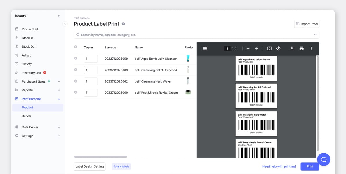Open the PDF viewer hamburger menu

click(x=205, y=48)
